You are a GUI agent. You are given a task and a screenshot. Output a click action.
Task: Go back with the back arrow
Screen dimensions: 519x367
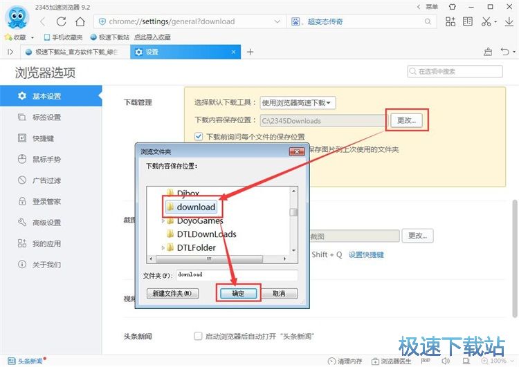coord(43,22)
